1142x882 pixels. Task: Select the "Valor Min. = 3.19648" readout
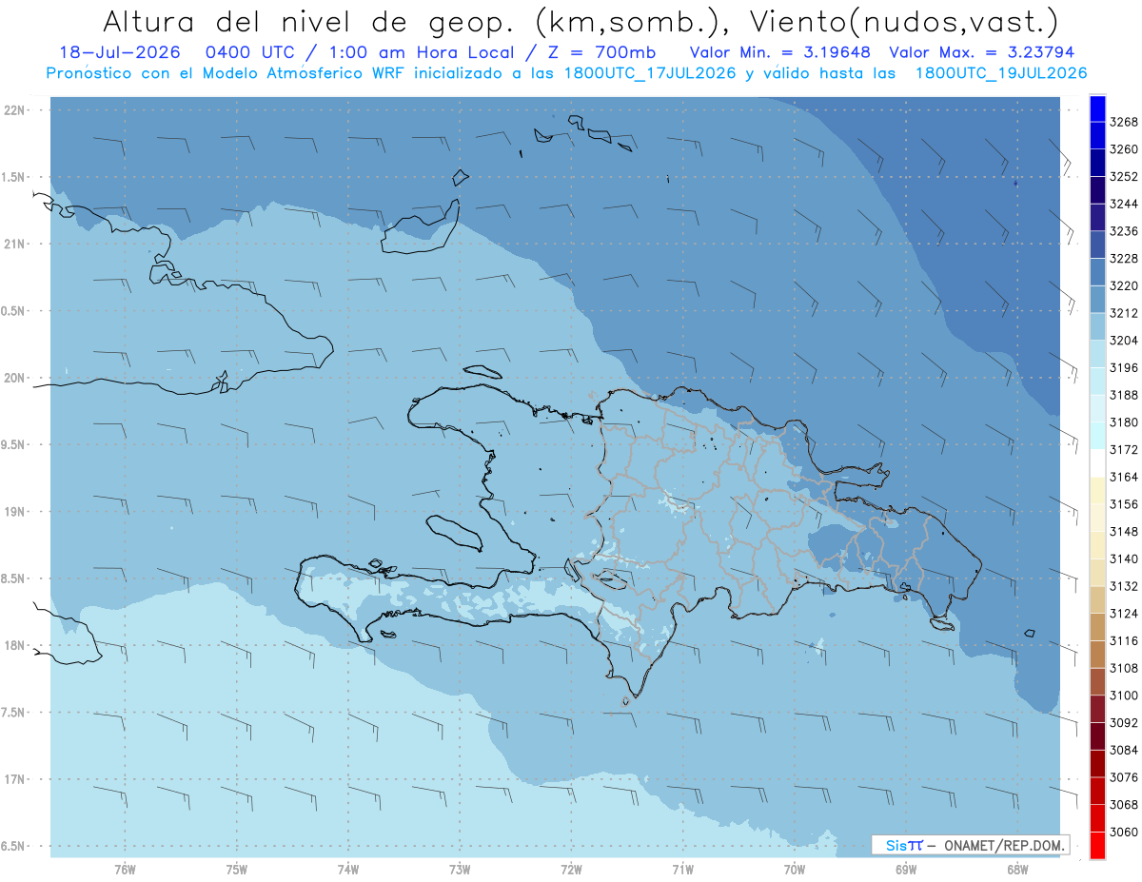point(779,53)
